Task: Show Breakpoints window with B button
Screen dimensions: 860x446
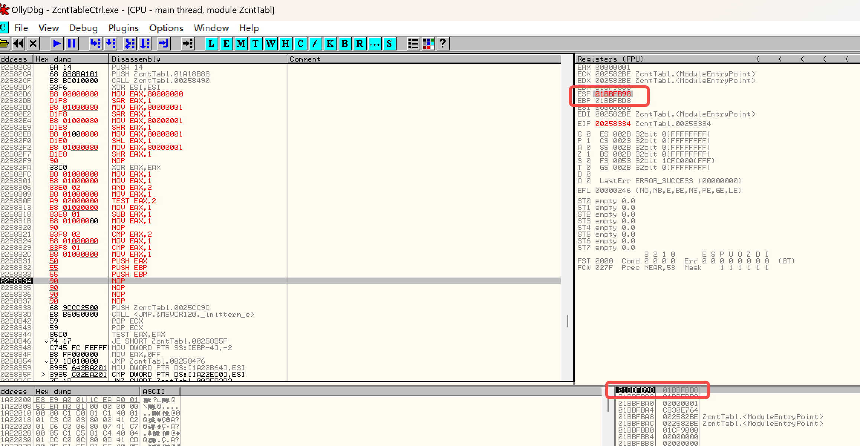Action: [x=345, y=44]
